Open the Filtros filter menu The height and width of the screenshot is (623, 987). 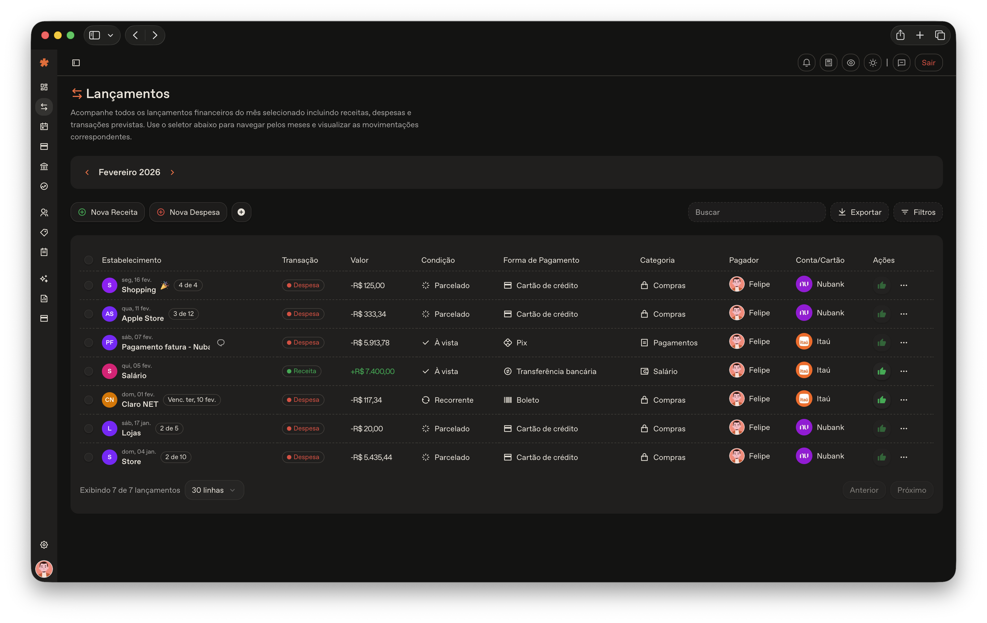918,212
